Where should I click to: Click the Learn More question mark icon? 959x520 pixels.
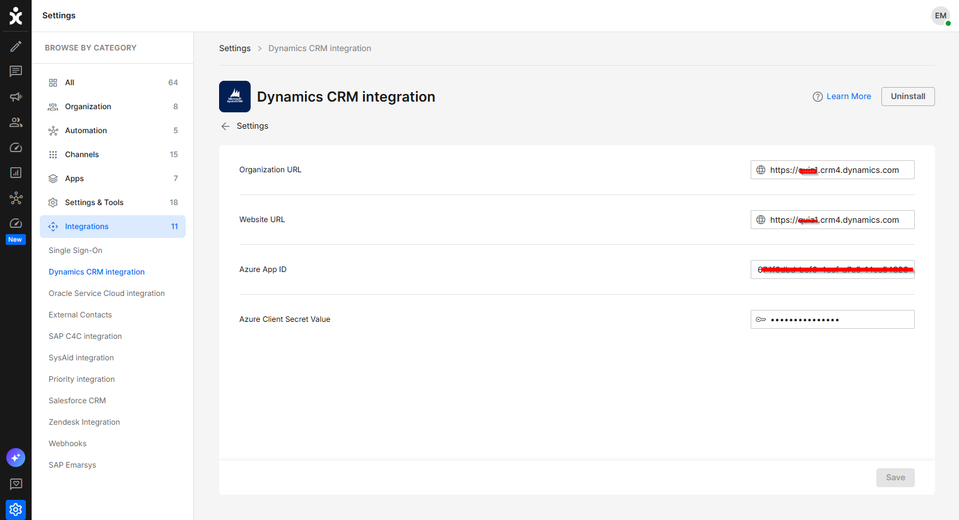tap(818, 97)
